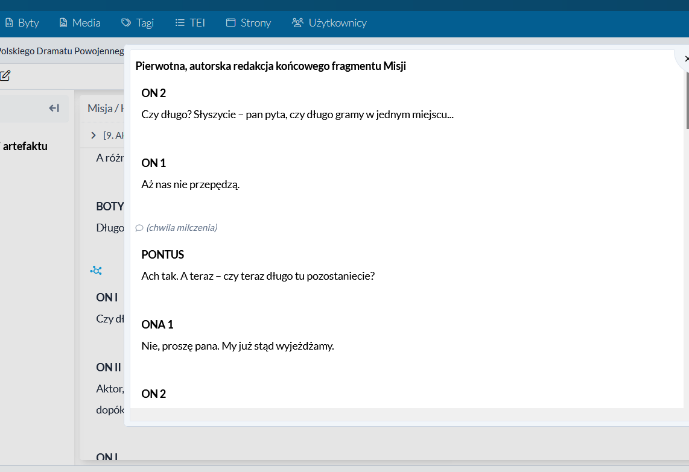Click the pencil edit icon
Viewport: 689px width, 472px height.
5,75
